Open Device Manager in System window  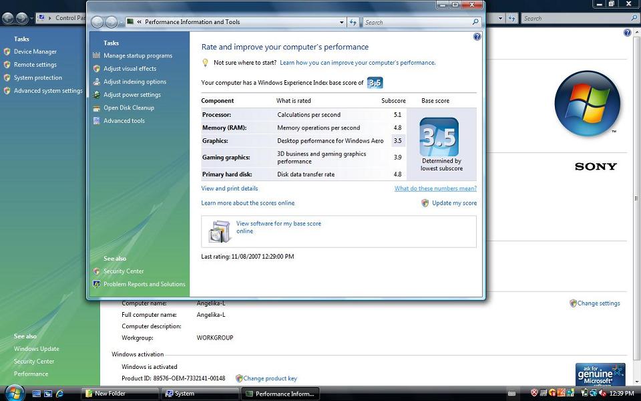pos(35,51)
